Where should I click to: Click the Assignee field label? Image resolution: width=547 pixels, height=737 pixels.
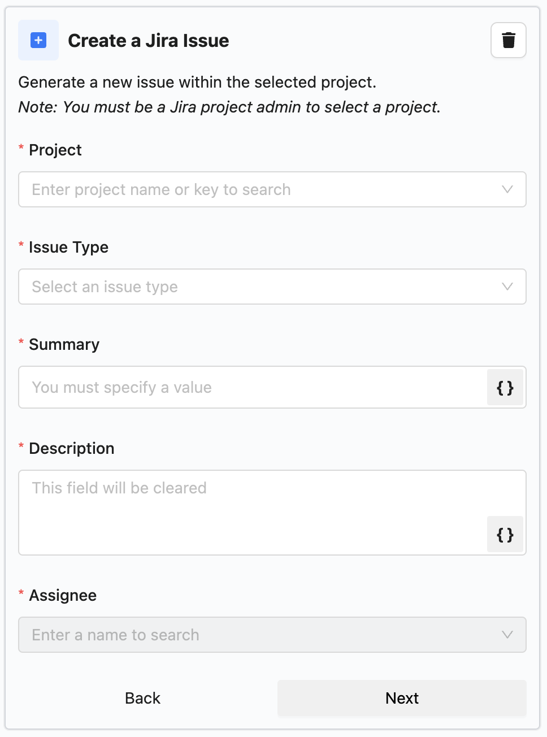63,596
